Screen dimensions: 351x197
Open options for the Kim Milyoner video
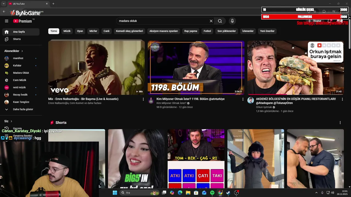pyautogui.click(x=243, y=99)
